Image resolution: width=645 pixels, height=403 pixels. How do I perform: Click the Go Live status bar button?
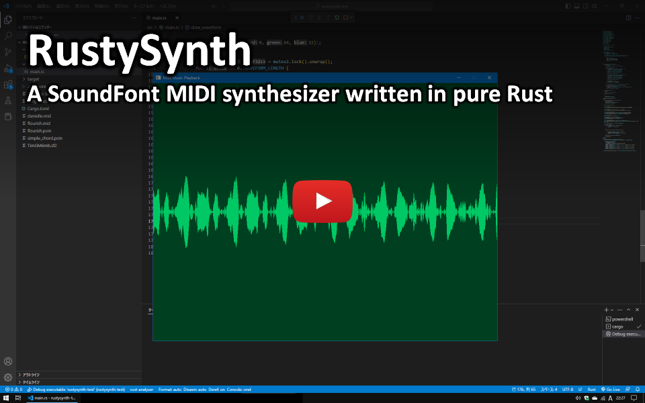coord(611,390)
